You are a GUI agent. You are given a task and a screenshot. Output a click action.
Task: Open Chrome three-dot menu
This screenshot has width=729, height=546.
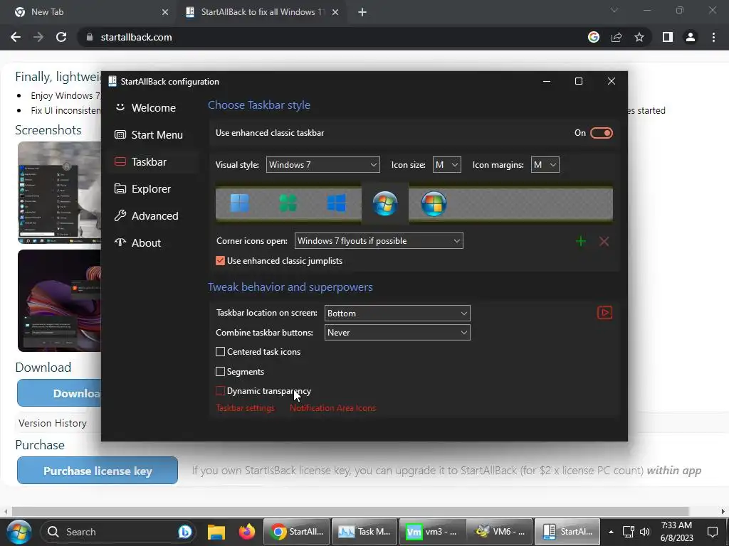pos(713,37)
